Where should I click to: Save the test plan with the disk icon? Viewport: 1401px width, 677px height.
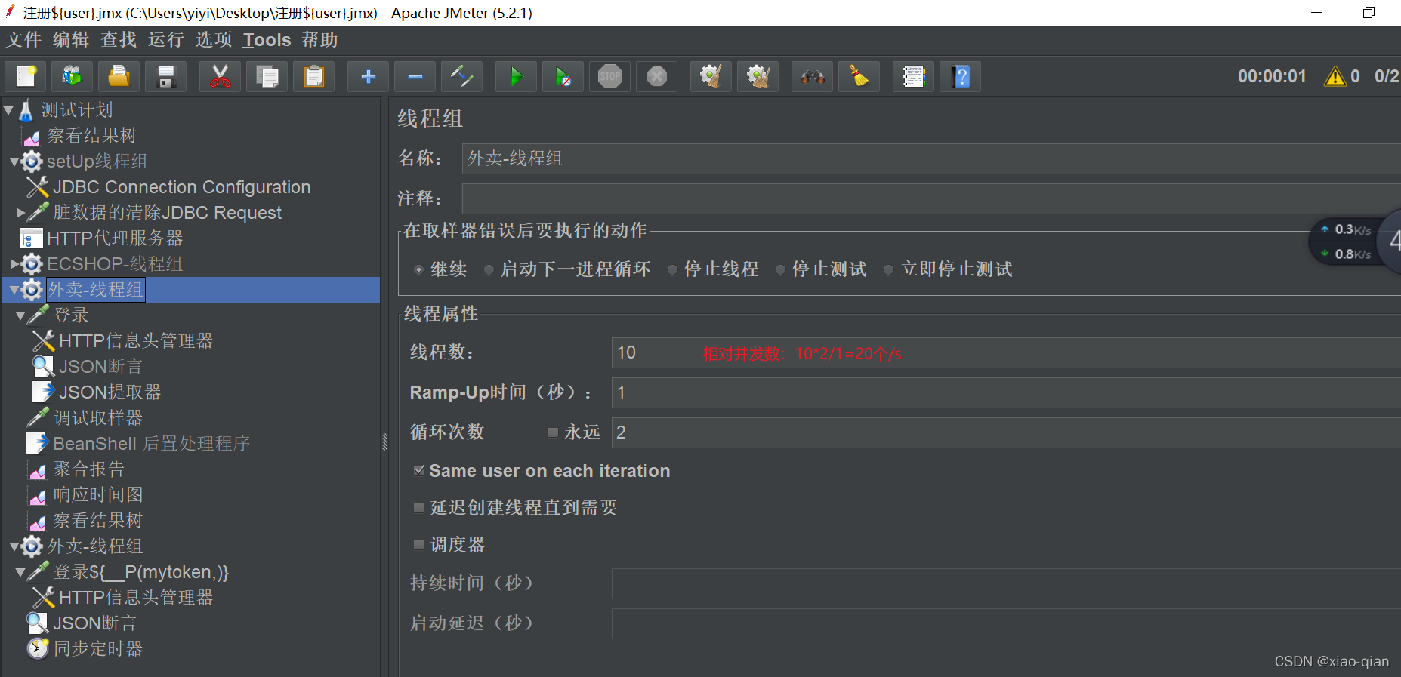pos(166,76)
